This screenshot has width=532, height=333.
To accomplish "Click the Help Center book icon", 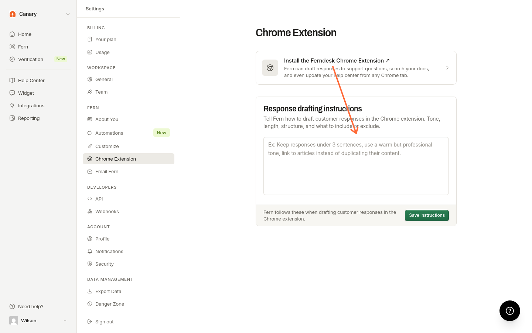I will (12, 80).
